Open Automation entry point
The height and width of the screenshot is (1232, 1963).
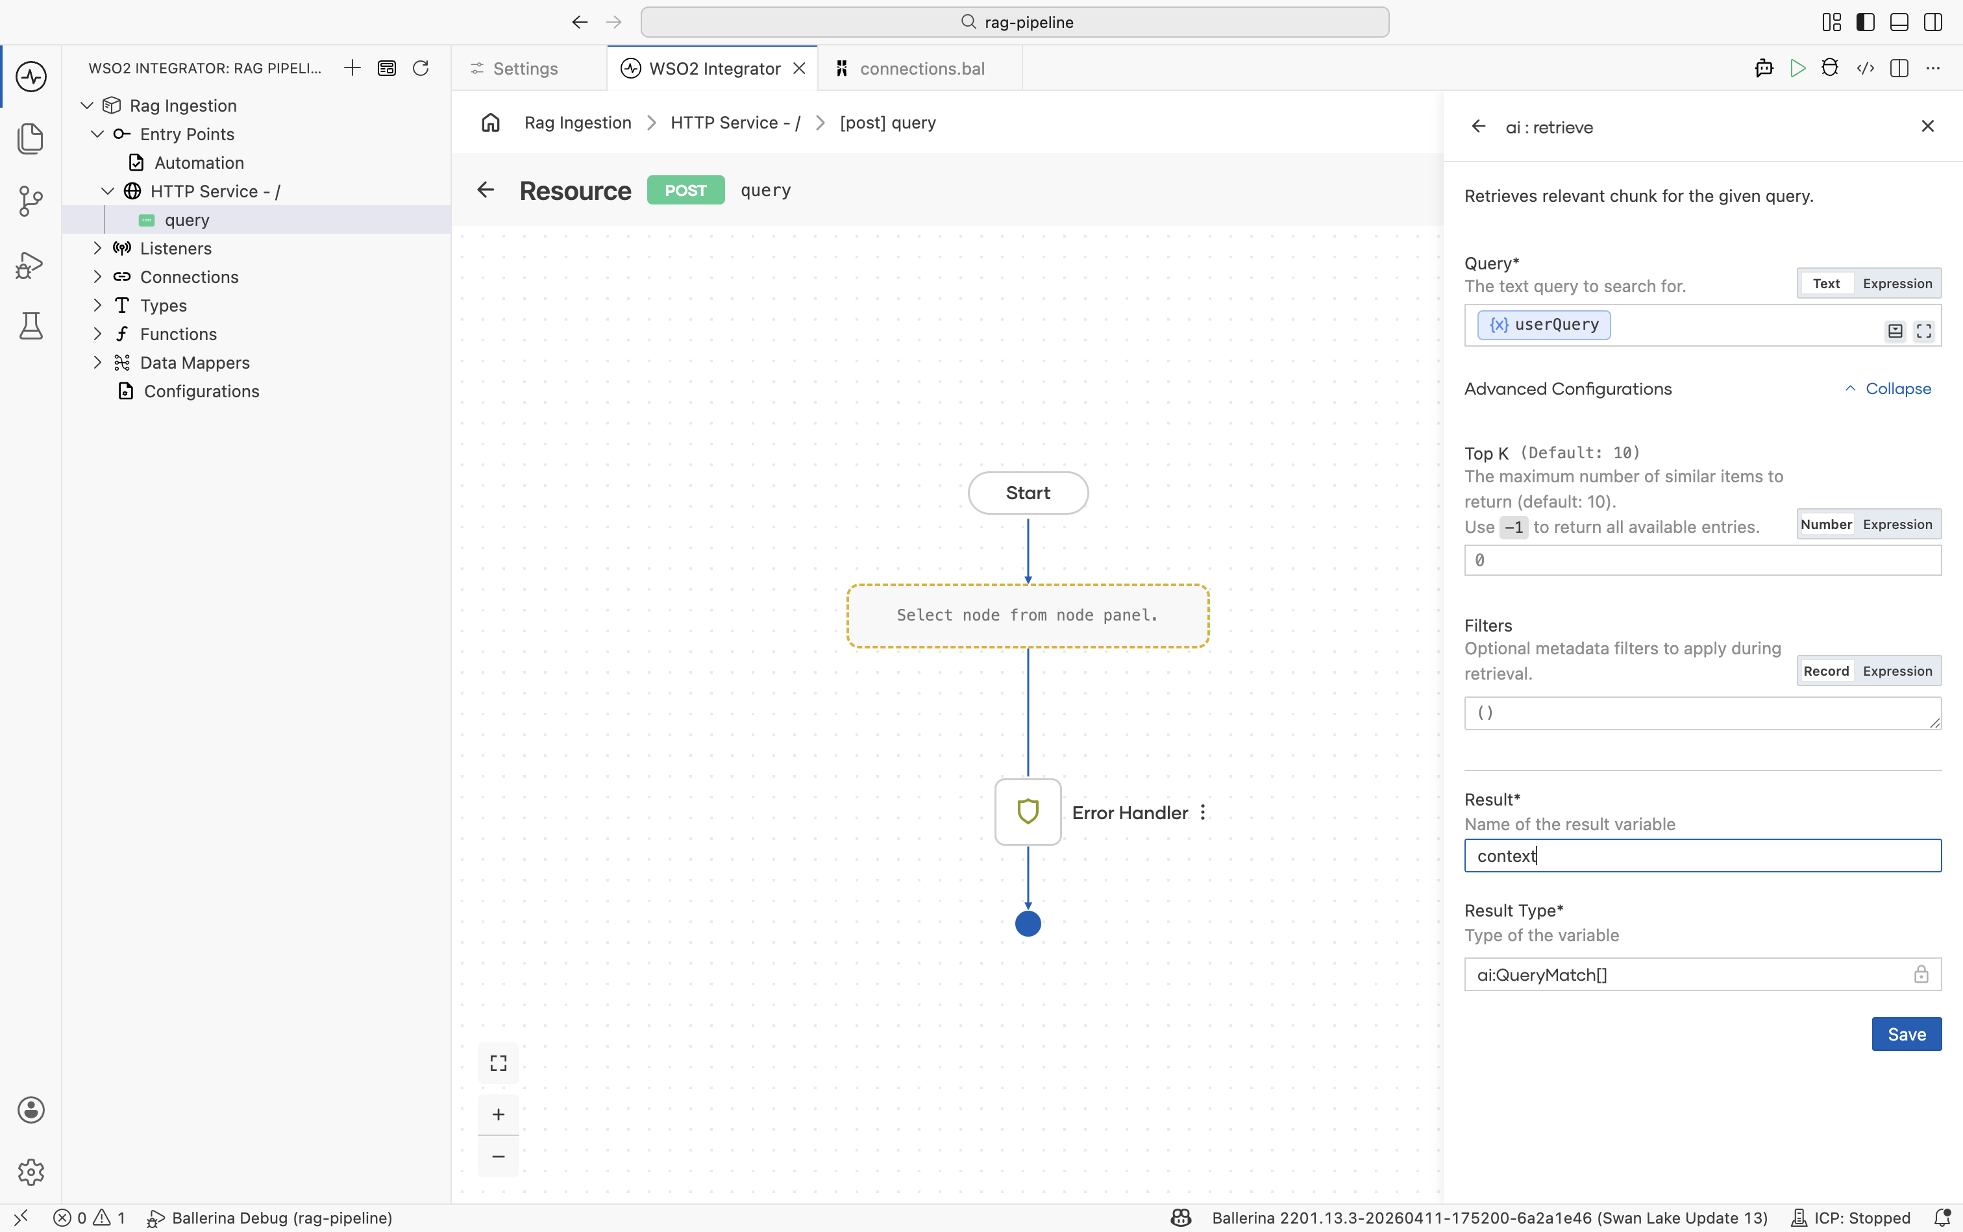199,163
